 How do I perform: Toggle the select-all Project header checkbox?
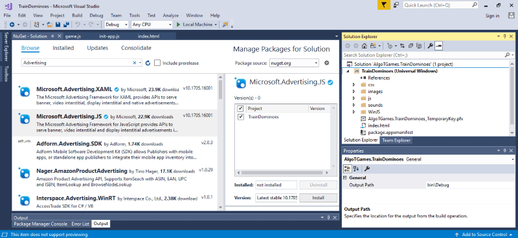pyautogui.click(x=240, y=108)
